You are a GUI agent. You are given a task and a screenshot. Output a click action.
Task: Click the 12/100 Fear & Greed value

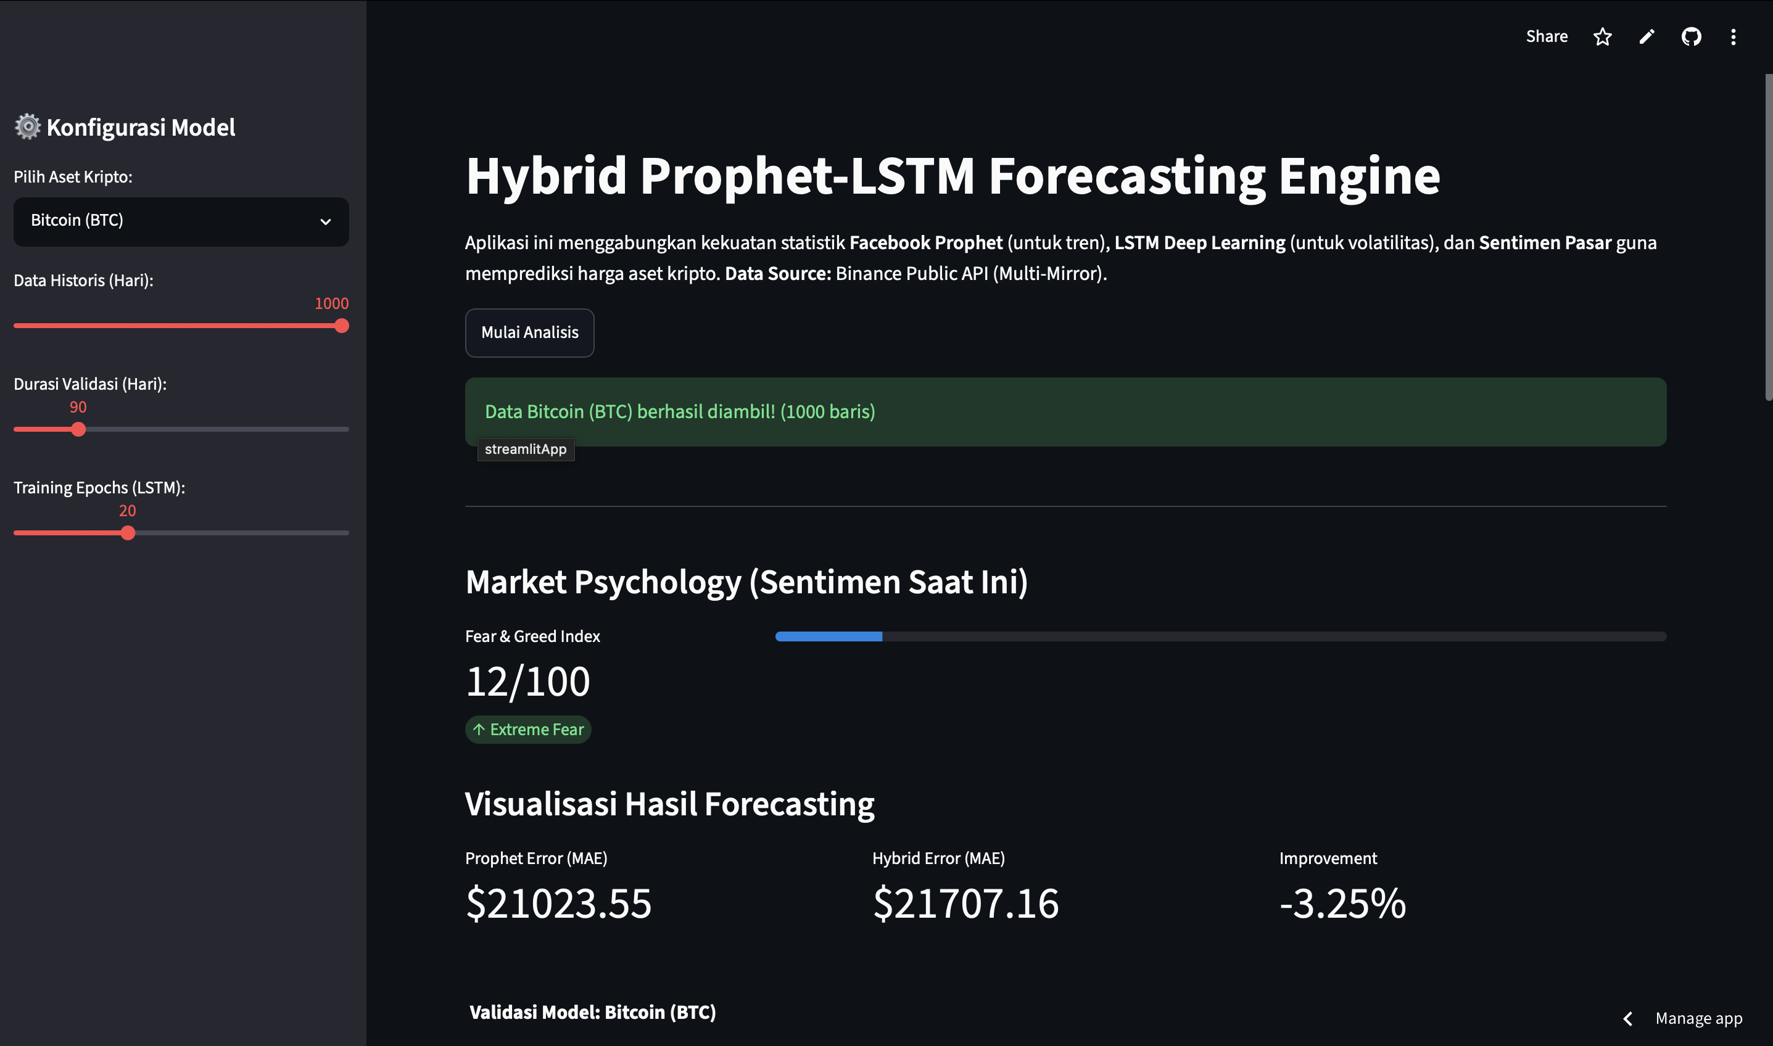tap(527, 682)
